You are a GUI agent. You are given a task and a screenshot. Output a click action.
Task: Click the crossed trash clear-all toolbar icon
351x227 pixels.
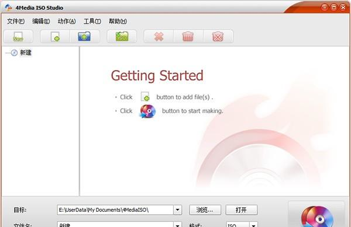click(218, 36)
